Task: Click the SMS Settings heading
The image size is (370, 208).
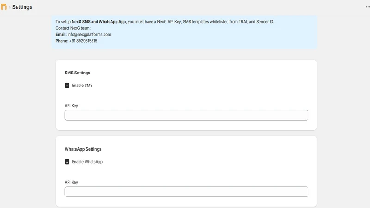Action: [x=77, y=73]
